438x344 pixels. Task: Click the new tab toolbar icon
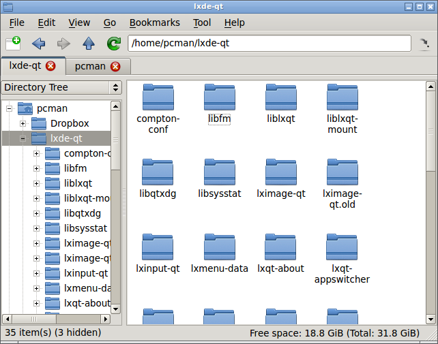click(13, 44)
